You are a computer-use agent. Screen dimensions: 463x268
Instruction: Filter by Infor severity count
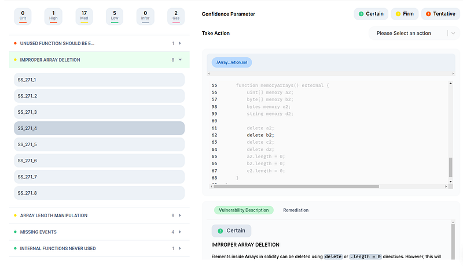(x=145, y=17)
